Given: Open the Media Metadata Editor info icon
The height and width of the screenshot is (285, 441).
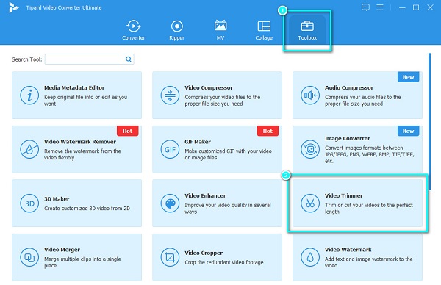Looking at the screenshot, I should pos(29,95).
